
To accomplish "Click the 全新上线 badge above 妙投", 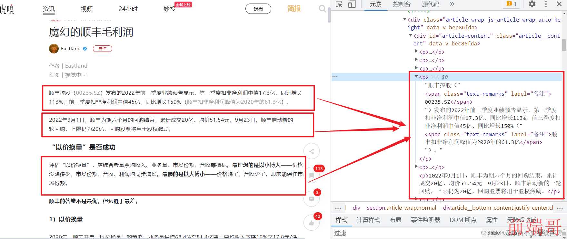I will 183,5.
